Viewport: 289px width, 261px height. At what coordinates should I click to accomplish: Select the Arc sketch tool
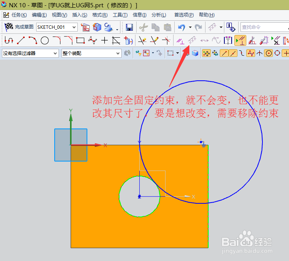click(x=33, y=40)
